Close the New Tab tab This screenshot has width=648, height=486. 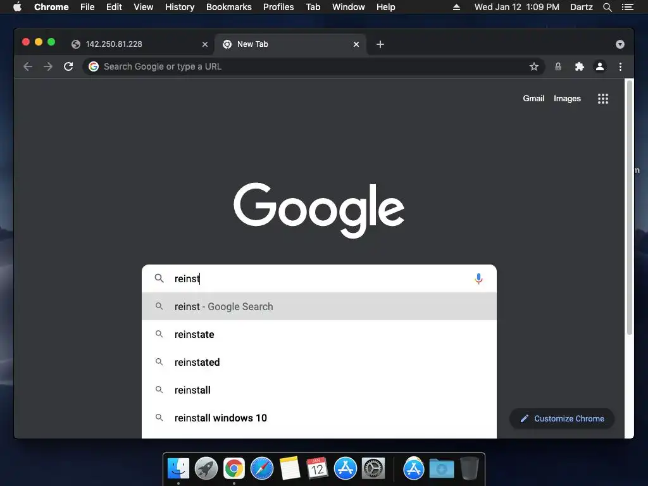point(356,44)
